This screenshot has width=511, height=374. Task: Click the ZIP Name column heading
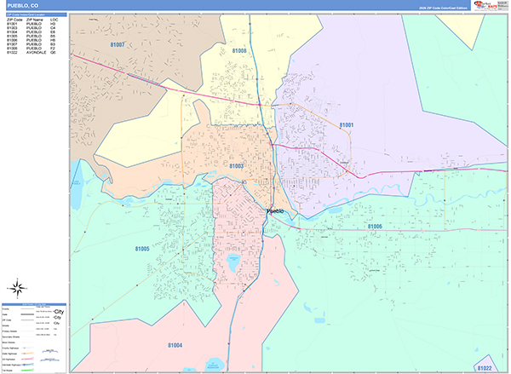(34, 19)
